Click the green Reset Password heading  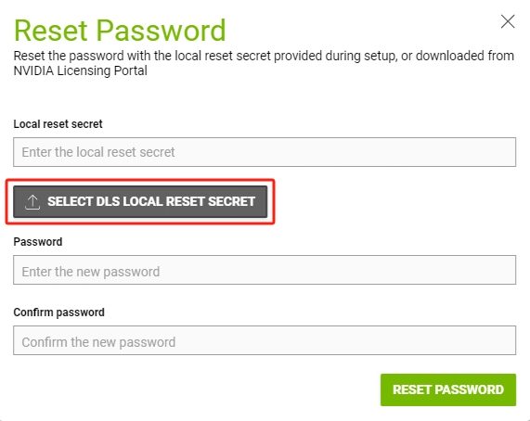(120, 31)
